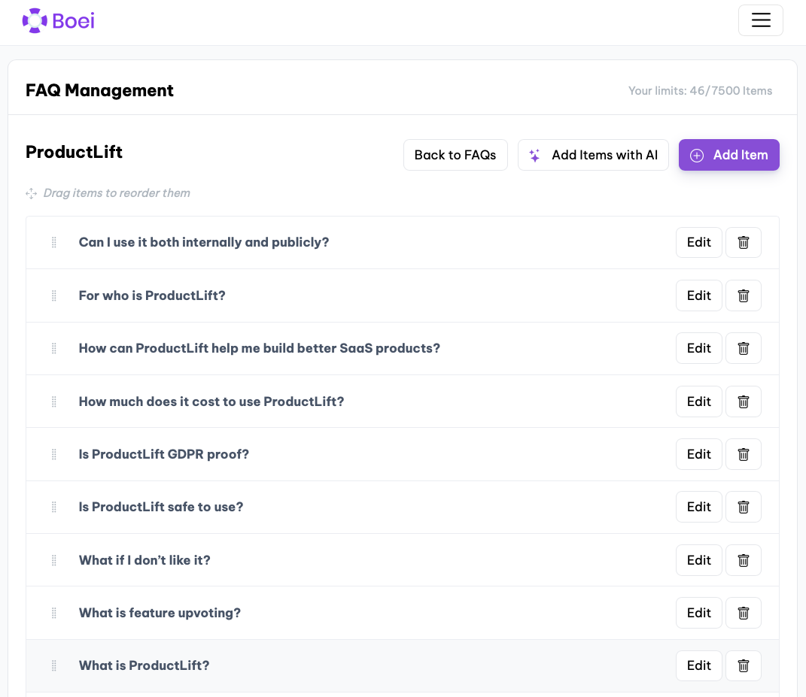This screenshot has height=697, width=806.
Task: Grab drag handle for 'Is ProductLift safe to use?'
Action: (x=54, y=507)
